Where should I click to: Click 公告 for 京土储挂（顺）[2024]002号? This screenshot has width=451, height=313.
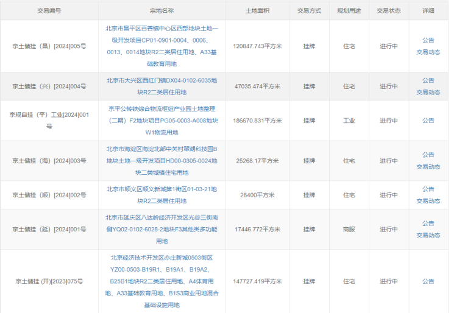pyautogui.click(x=428, y=189)
